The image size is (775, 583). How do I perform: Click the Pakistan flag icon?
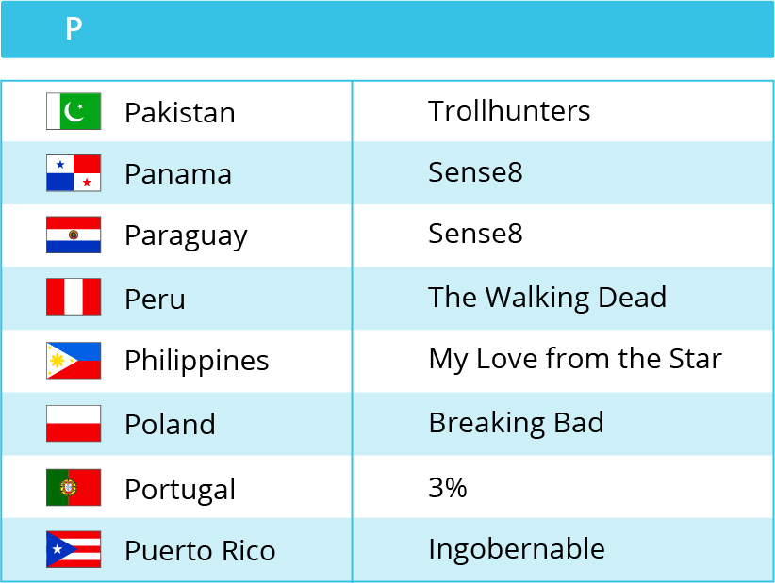pyautogui.click(x=74, y=111)
